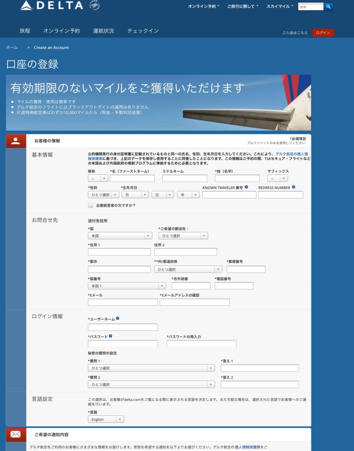
Task: Click the ホーム breadcrumb link
Action: click(x=12, y=48)
